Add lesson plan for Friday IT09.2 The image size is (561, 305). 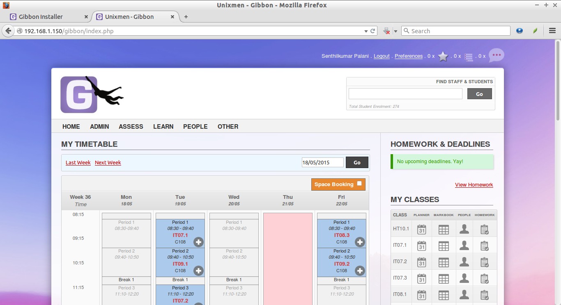coord(360,271)
